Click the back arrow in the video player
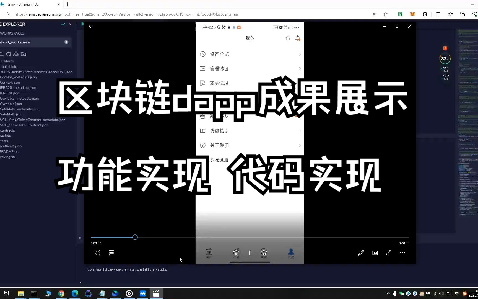Screen dimensions: 478x299 [91, 26]
